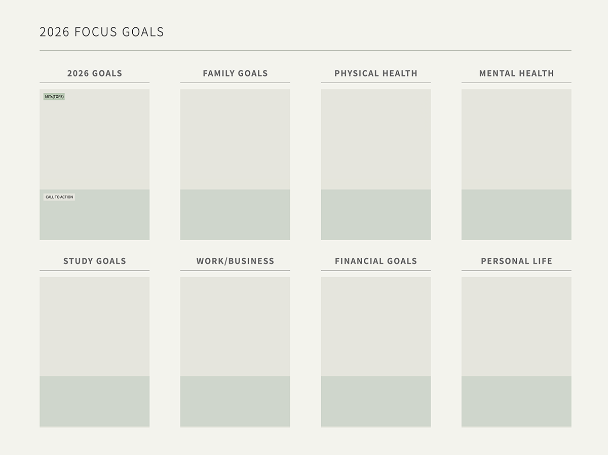Click the beige notes box under Physical Health
The width and height of the screenshot is (608, 455).
pyautogui.click(x=376, y=139)
